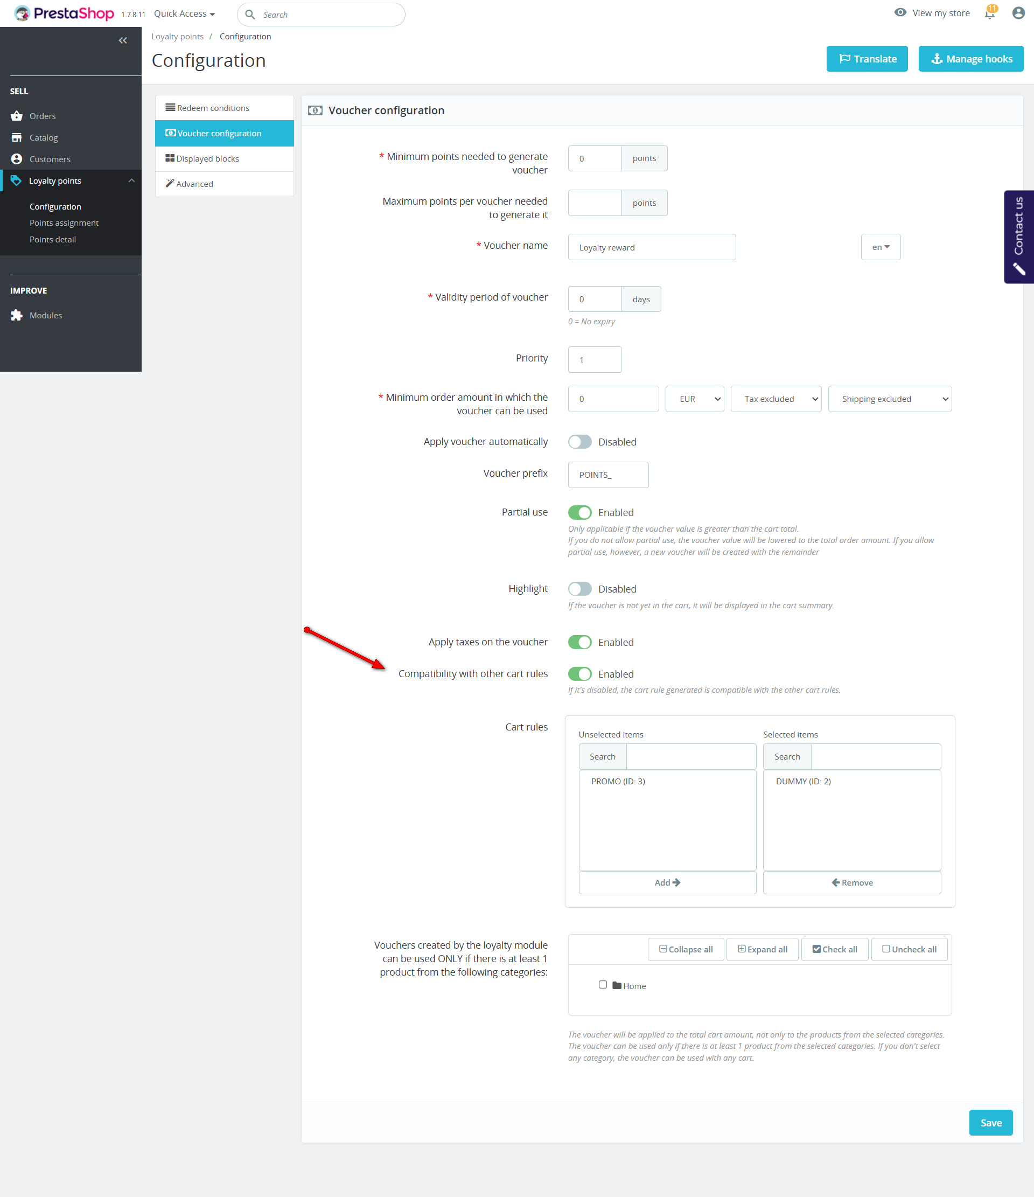Click the user profile avatar icon

pyautogui.click(x=1018, y=13)
